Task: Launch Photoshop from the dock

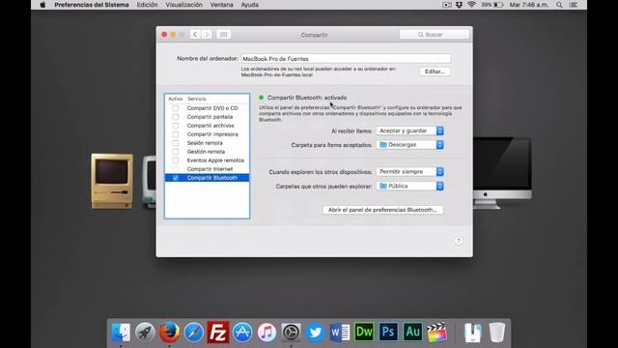Action: point(388,333)
